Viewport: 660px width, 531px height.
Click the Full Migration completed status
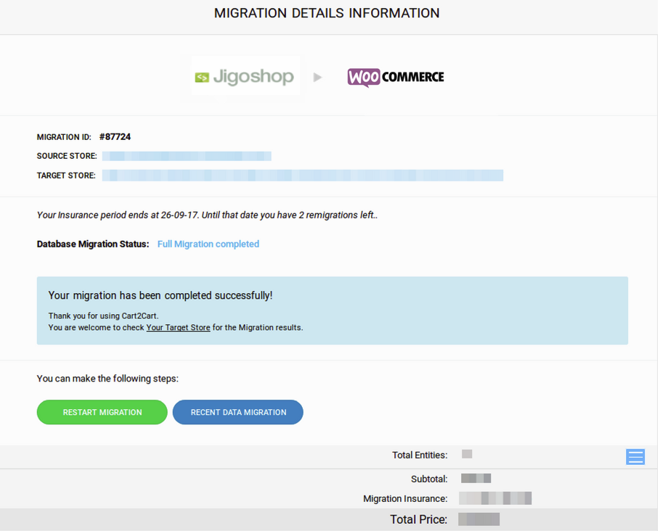208,244
